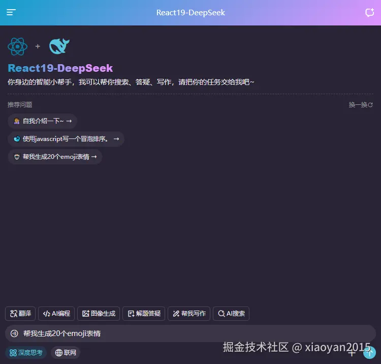Refresh suggestions with 换一换

click(361, 105)
